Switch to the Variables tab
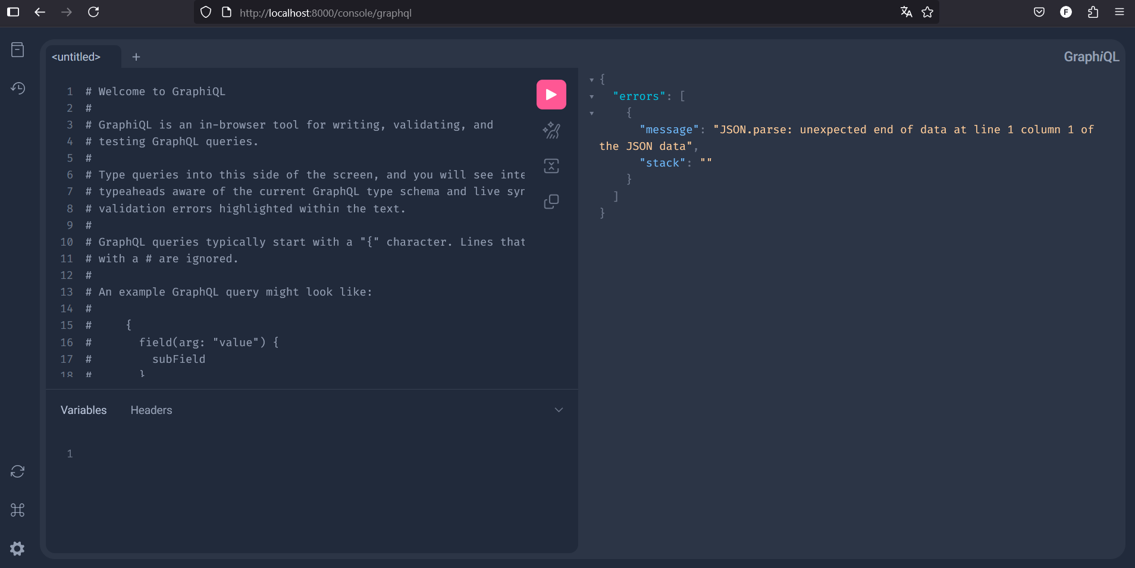The height and width of the screenshot is (568, 1135). (84, 410)
